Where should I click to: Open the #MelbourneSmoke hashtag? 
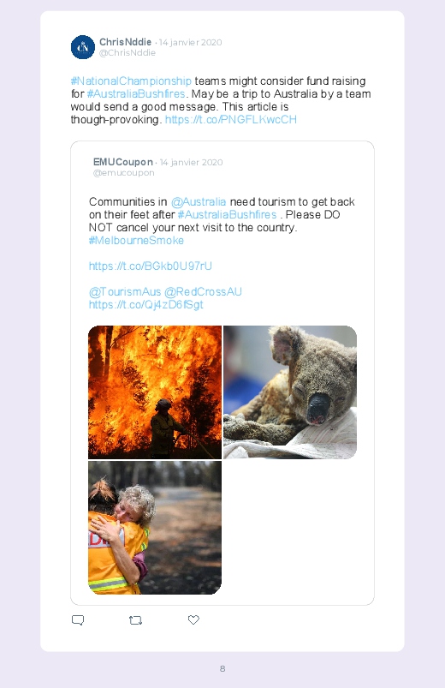[x=136, y=241]
